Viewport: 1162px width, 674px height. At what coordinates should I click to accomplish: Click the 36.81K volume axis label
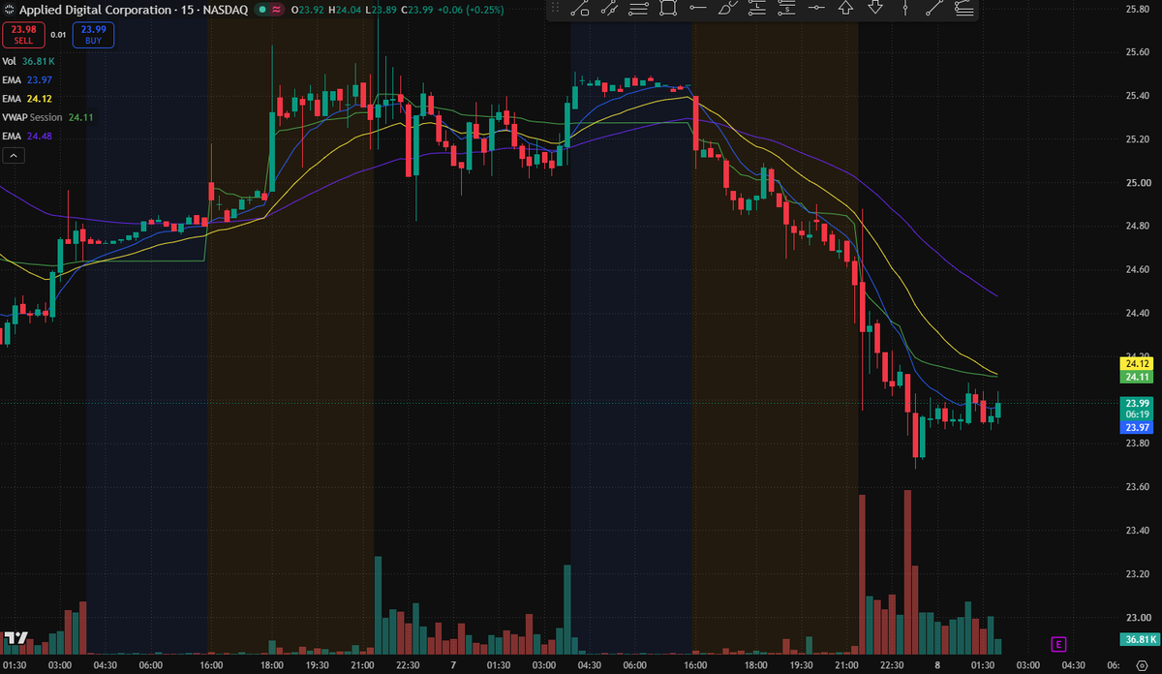pos(1138,639)
